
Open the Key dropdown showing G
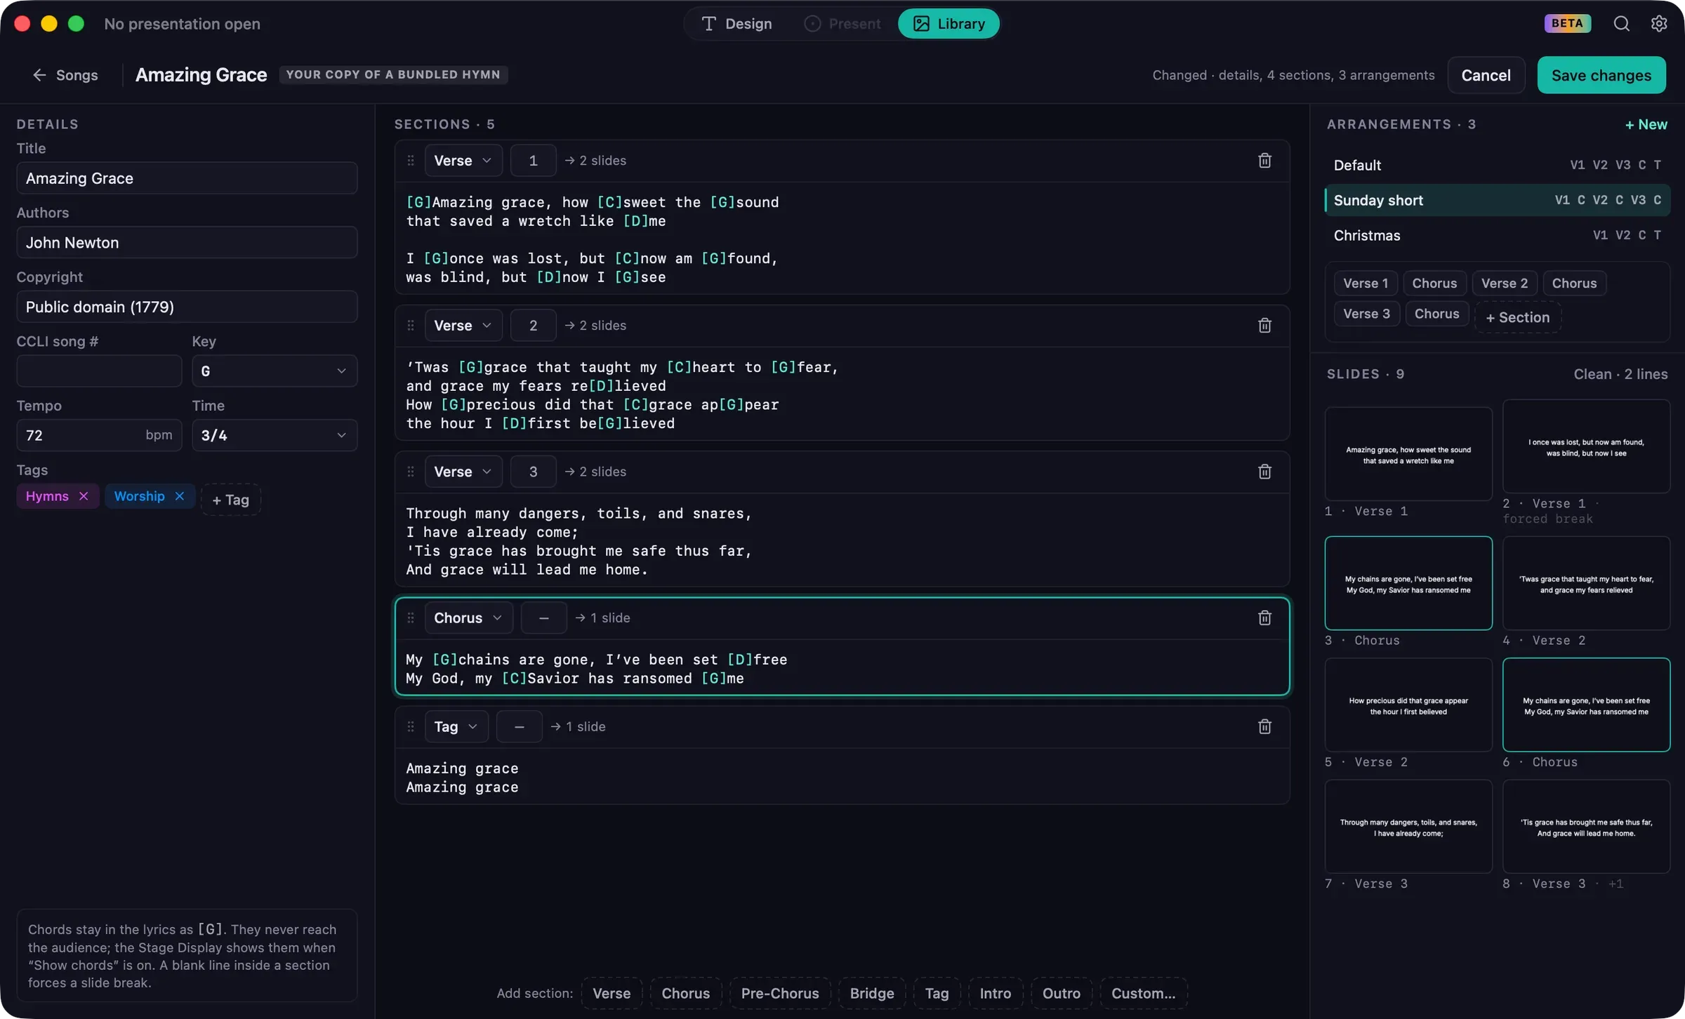click(x=275, y=371)
